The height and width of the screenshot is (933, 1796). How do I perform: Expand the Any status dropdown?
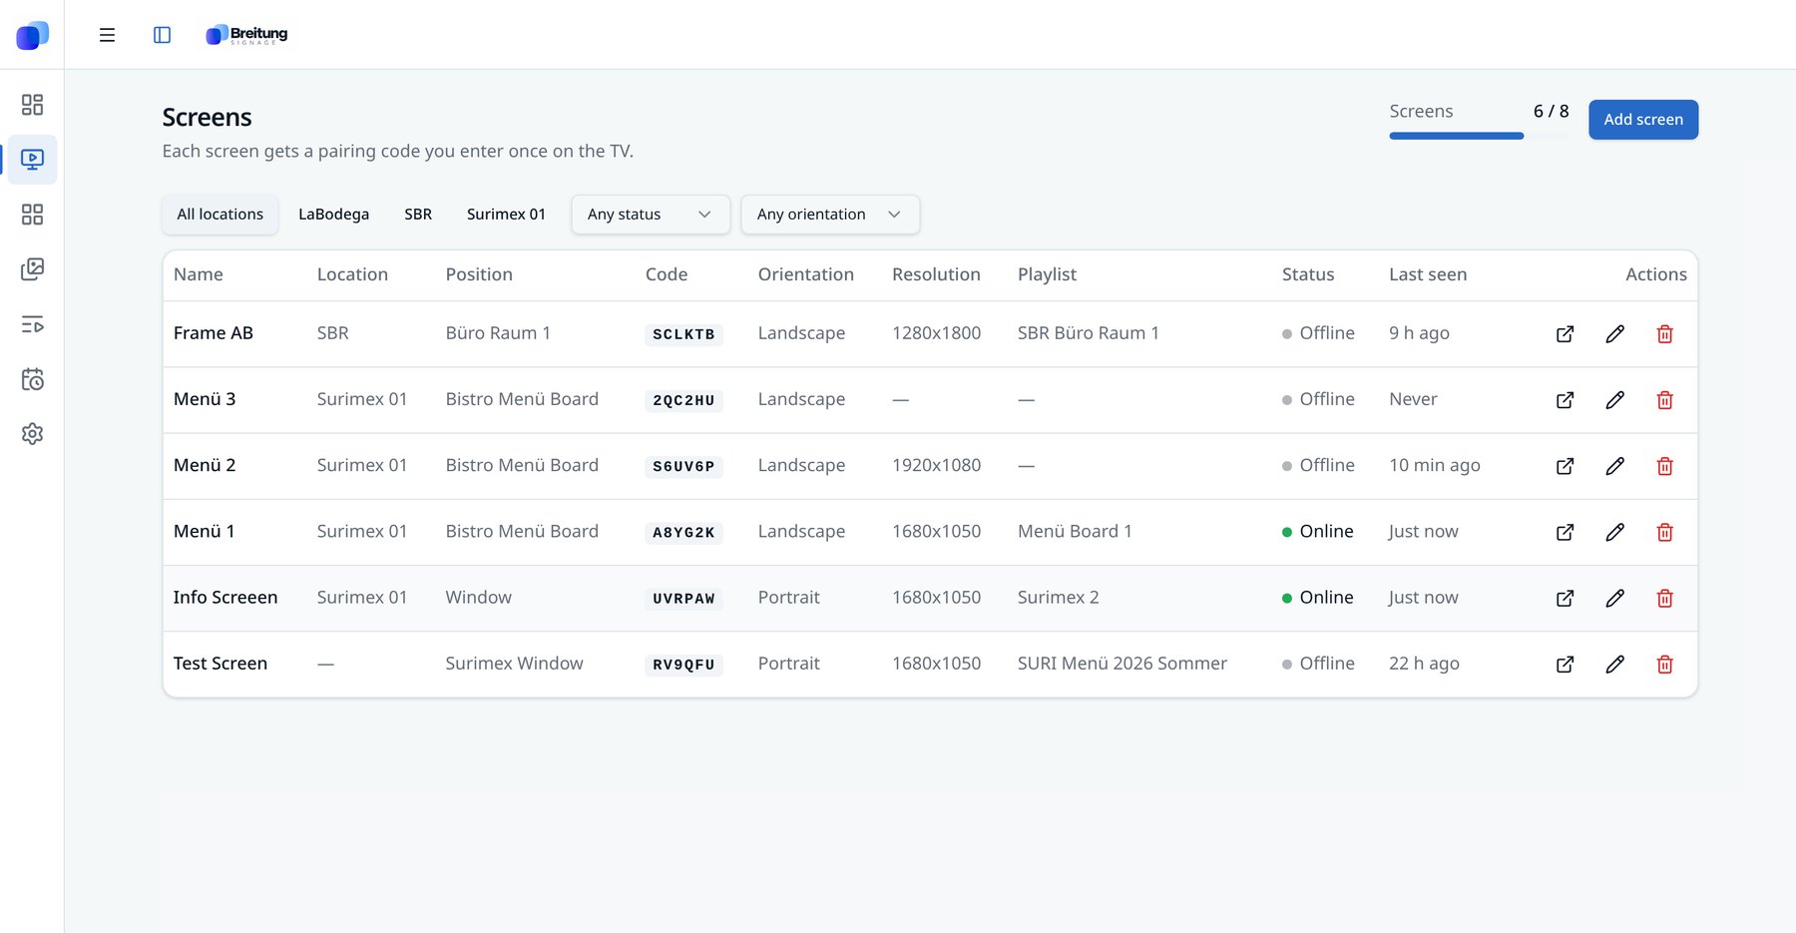pyautogui.click(x=651, y=215)
